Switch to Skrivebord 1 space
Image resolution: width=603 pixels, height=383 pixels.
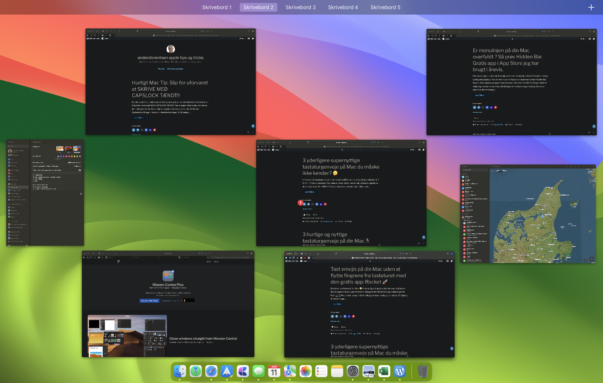point(217,7)
